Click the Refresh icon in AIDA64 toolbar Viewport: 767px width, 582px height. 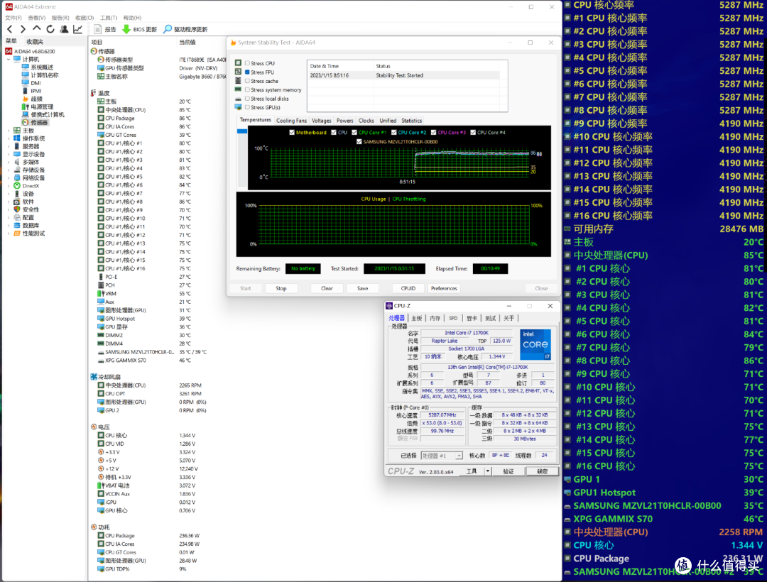tap(50, 29)
